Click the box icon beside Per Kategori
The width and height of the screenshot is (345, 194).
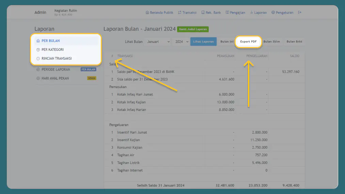click(38, 50)
